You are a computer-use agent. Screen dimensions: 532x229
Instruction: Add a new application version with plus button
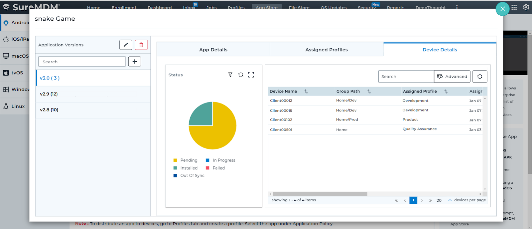(135, 62)
